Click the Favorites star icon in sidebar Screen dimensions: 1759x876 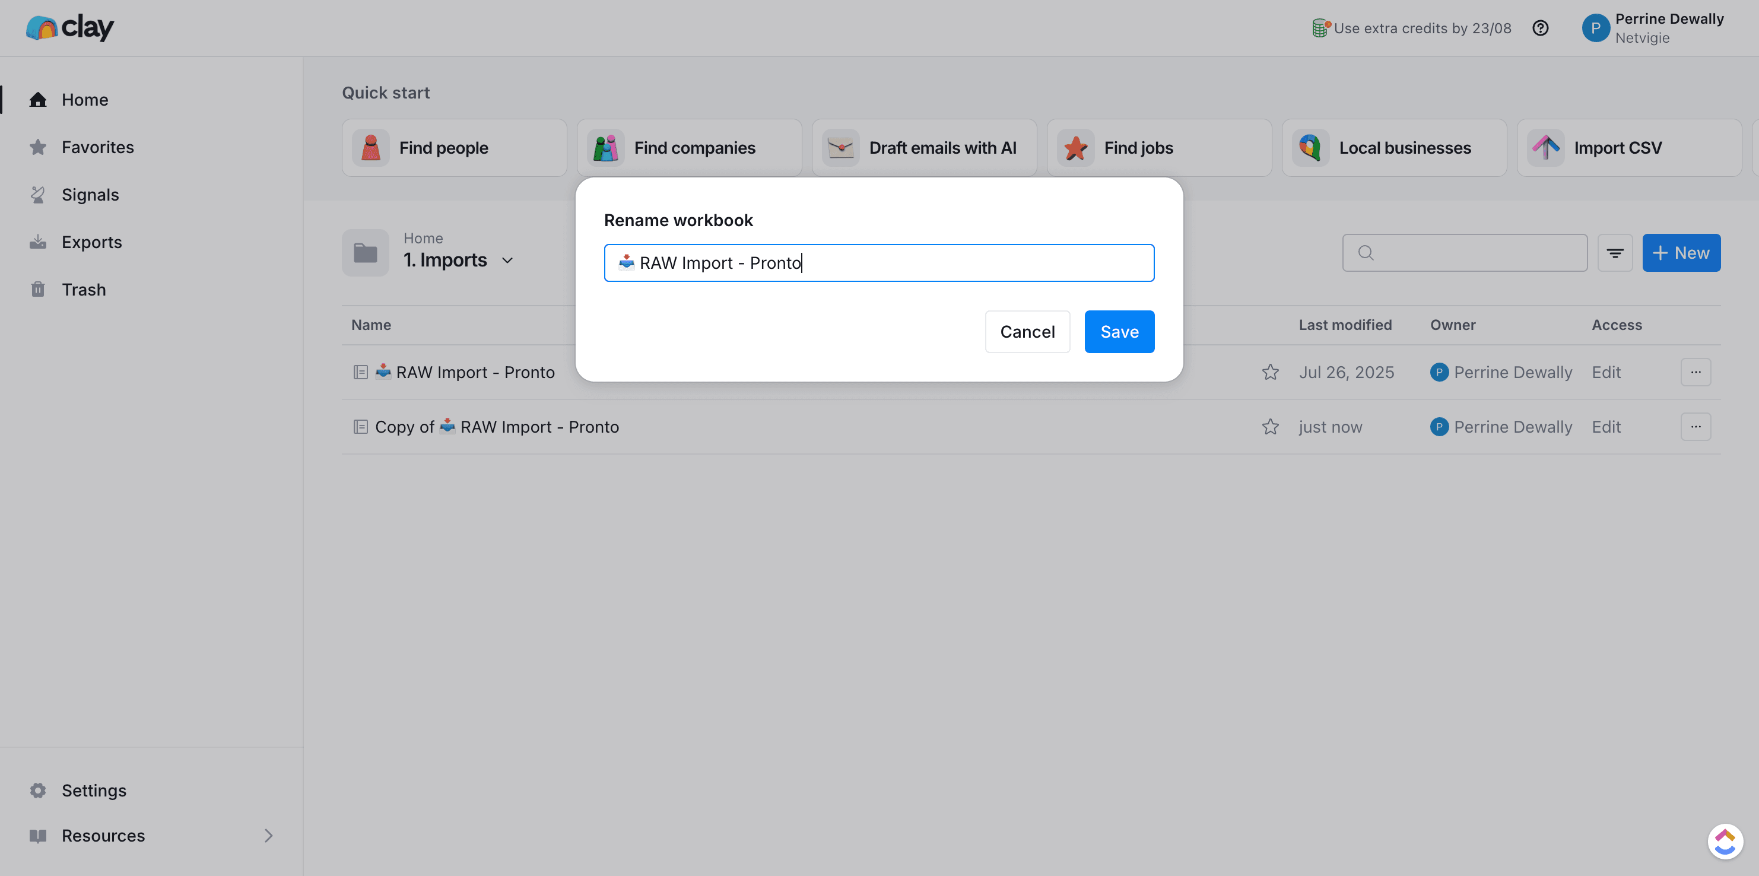click(x=38, y=147)
